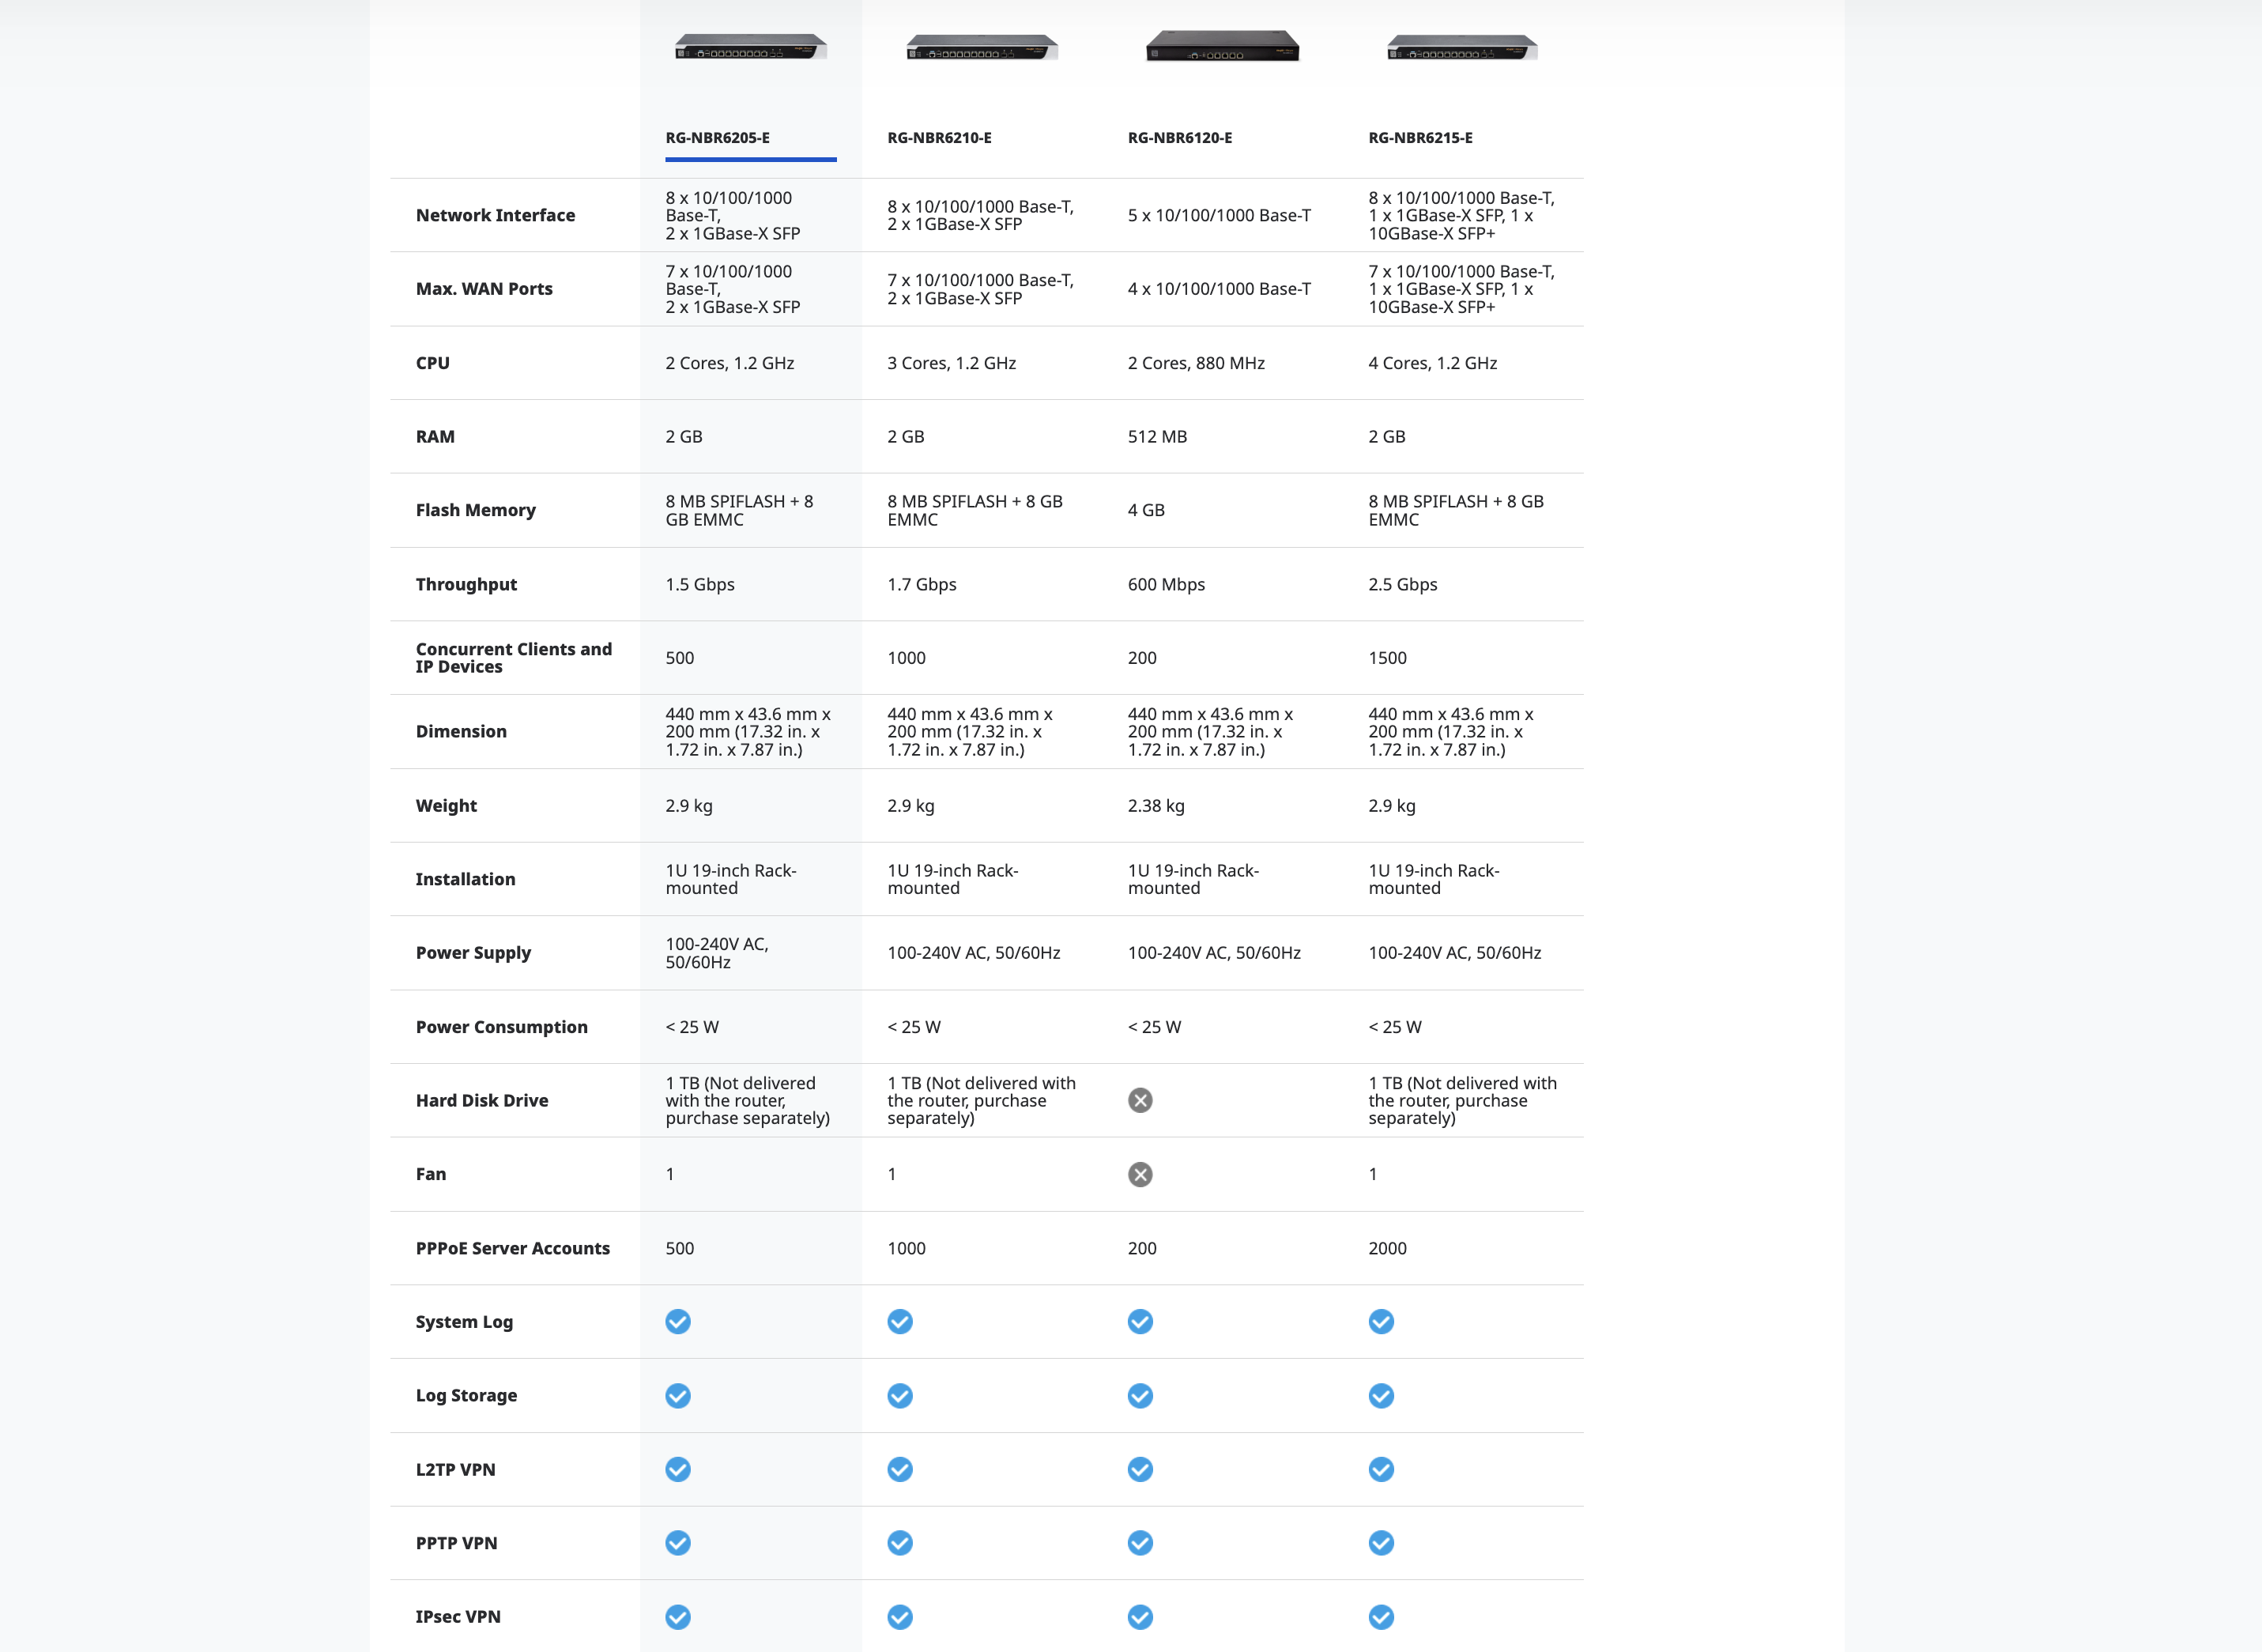Click L2TP VPN checkmark for RG-NBR6205-E
2262x1652 pixels.
coord(678,1470)
